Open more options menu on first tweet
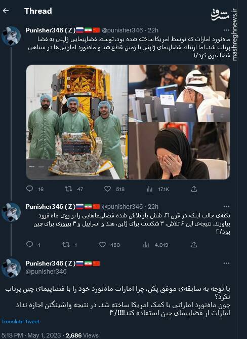This screenshot has width=247, height=339. coord(226,30)
